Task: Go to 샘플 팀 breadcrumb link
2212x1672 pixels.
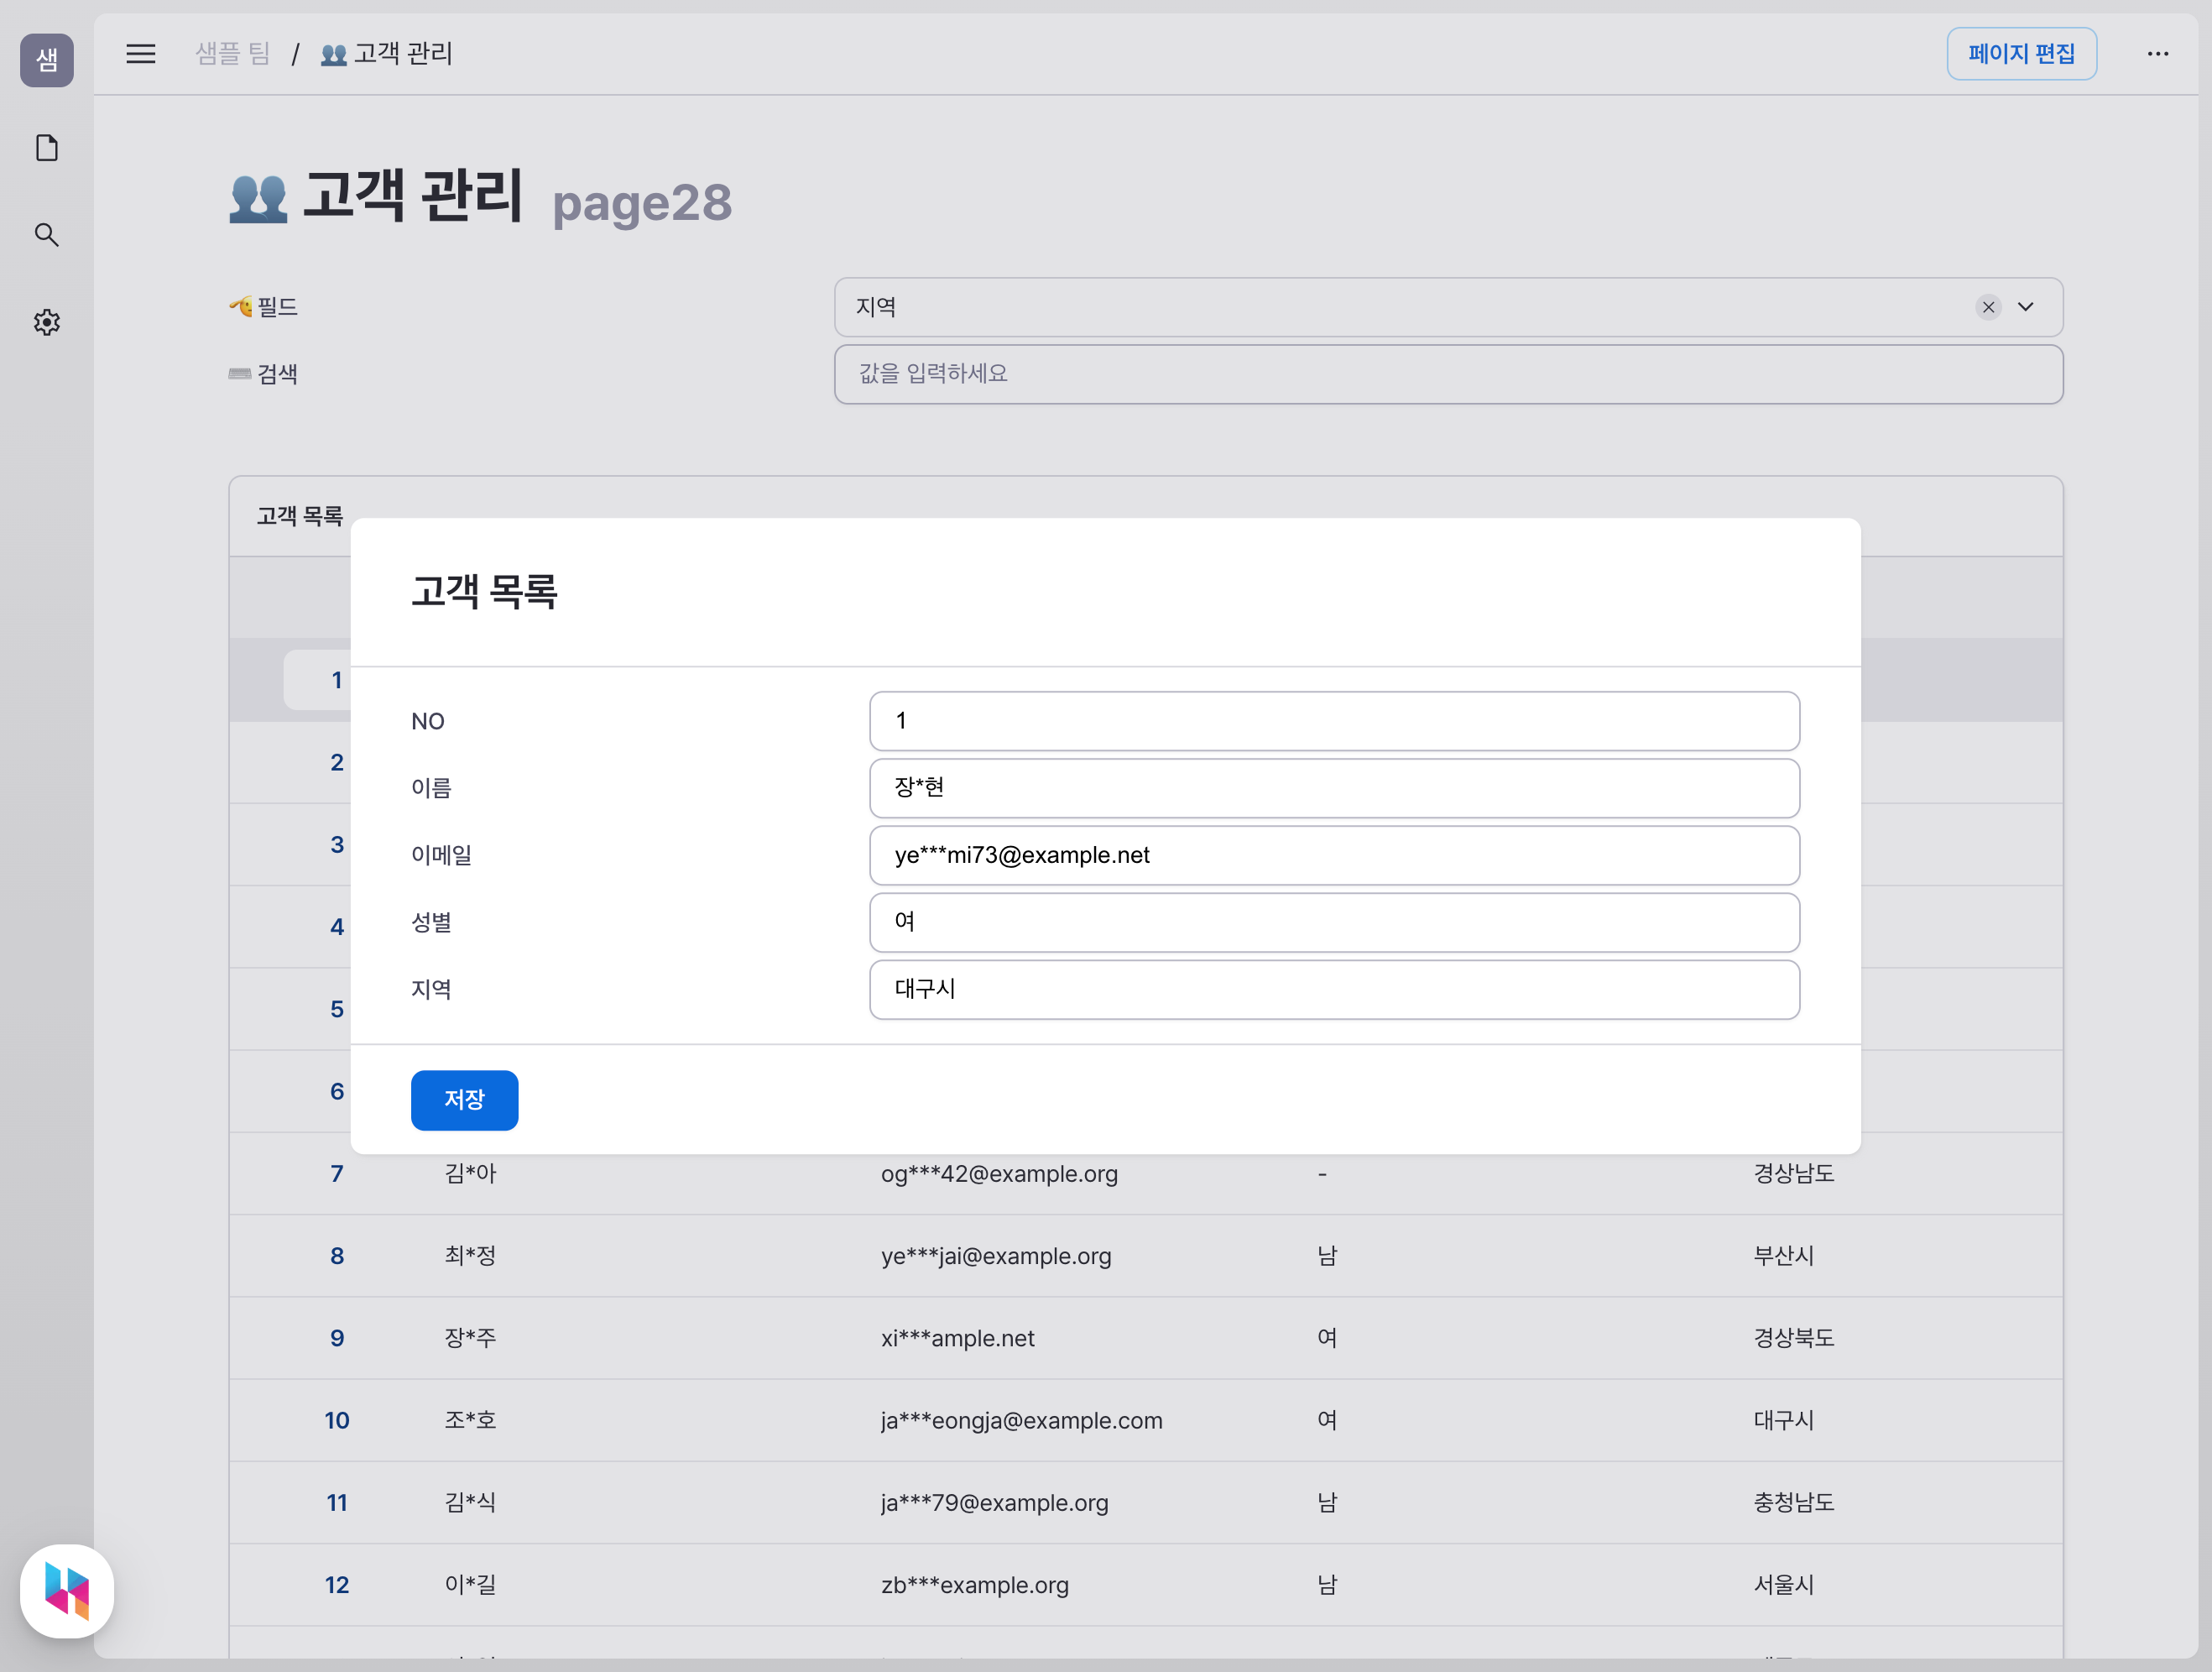Action: [x=233, y=54]
